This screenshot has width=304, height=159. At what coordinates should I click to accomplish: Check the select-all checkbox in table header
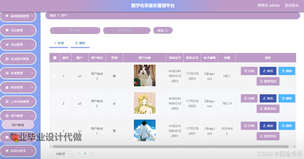(x=54, y=58)
